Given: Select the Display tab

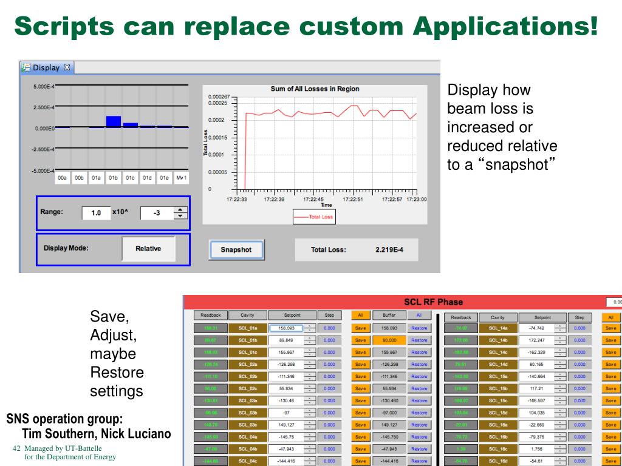Looking at the screenshot, I should coord(46,68).
